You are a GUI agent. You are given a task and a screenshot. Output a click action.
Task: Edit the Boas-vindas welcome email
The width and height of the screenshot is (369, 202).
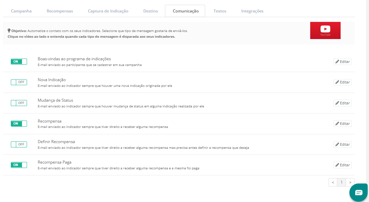pos(342,62)
